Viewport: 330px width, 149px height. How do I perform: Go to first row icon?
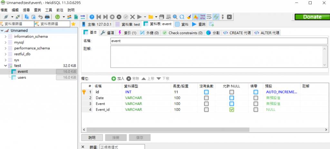[x=99, y=17]
